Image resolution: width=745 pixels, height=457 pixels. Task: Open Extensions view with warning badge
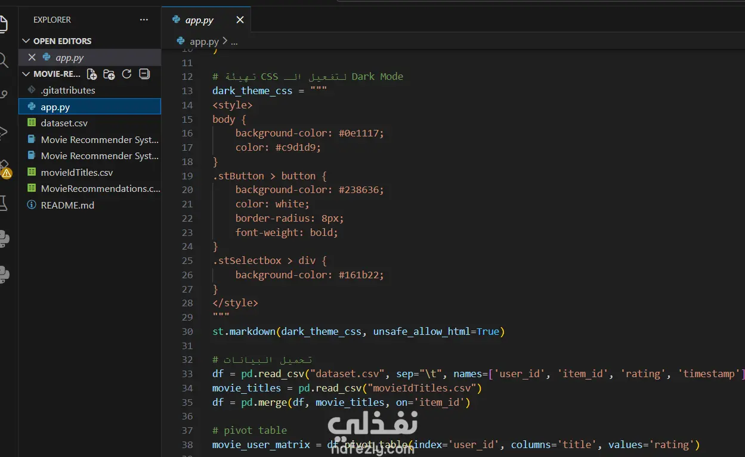pyautogui.click(x=5, y=169)
